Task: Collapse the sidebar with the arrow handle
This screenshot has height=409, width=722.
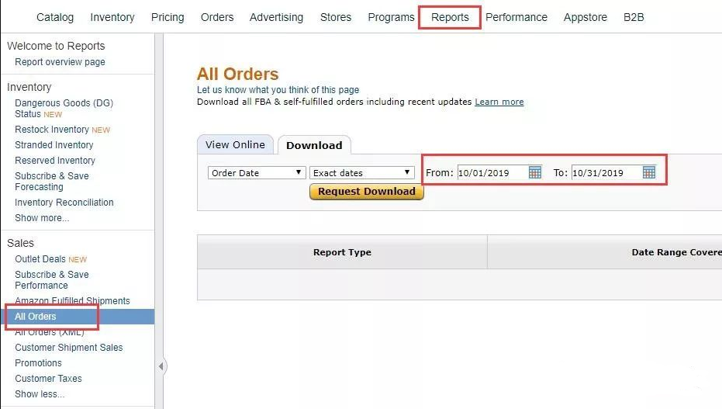Action: [161, 366]
